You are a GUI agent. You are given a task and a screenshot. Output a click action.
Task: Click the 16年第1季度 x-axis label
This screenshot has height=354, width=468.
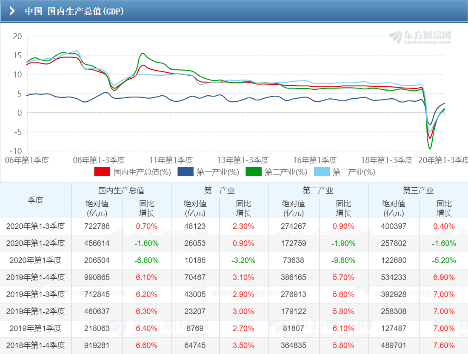click(315, 160)
